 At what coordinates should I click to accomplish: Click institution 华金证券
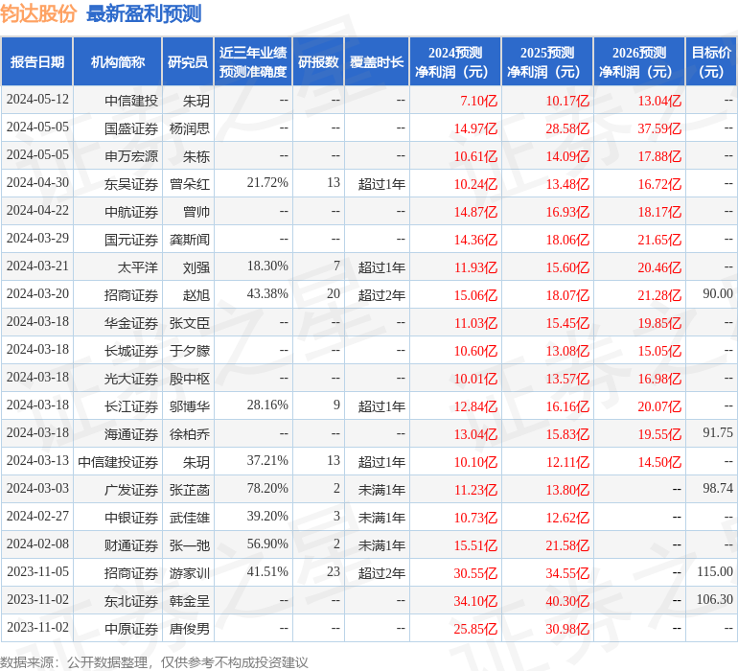click(131, 322)
